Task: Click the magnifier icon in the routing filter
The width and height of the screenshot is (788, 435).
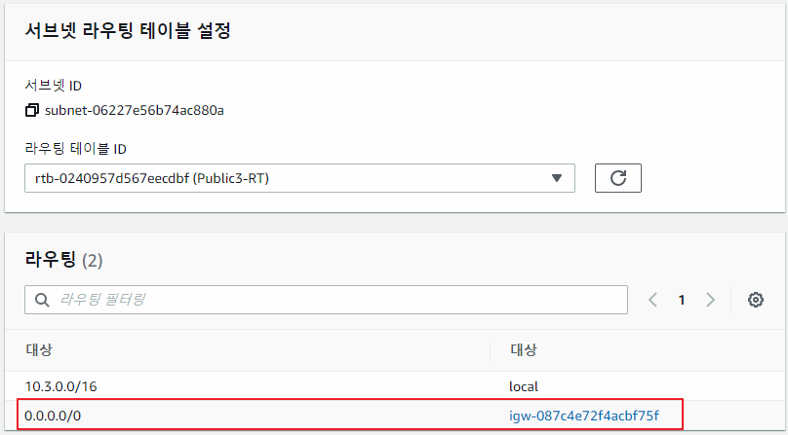Action: pyautogui.click(x=42, y=300)
